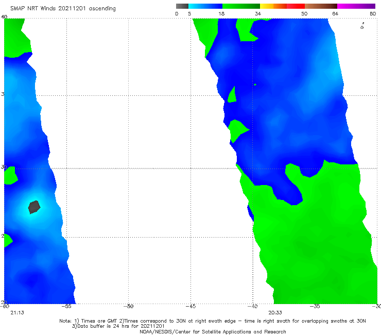
Task: Click the longitude axis label '-40'
Action: click(x=252, y=306)
